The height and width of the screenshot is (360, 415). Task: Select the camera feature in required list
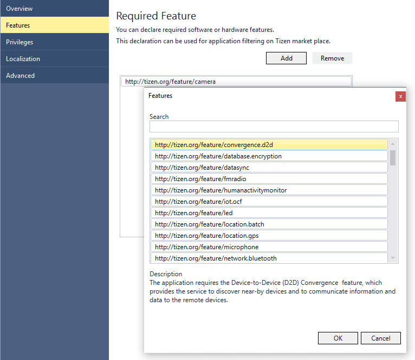[x=236, y=82]
